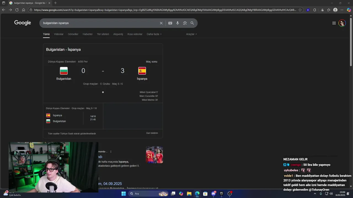
Task: Launch File Explorer from the taskbar
Action: 189,194
